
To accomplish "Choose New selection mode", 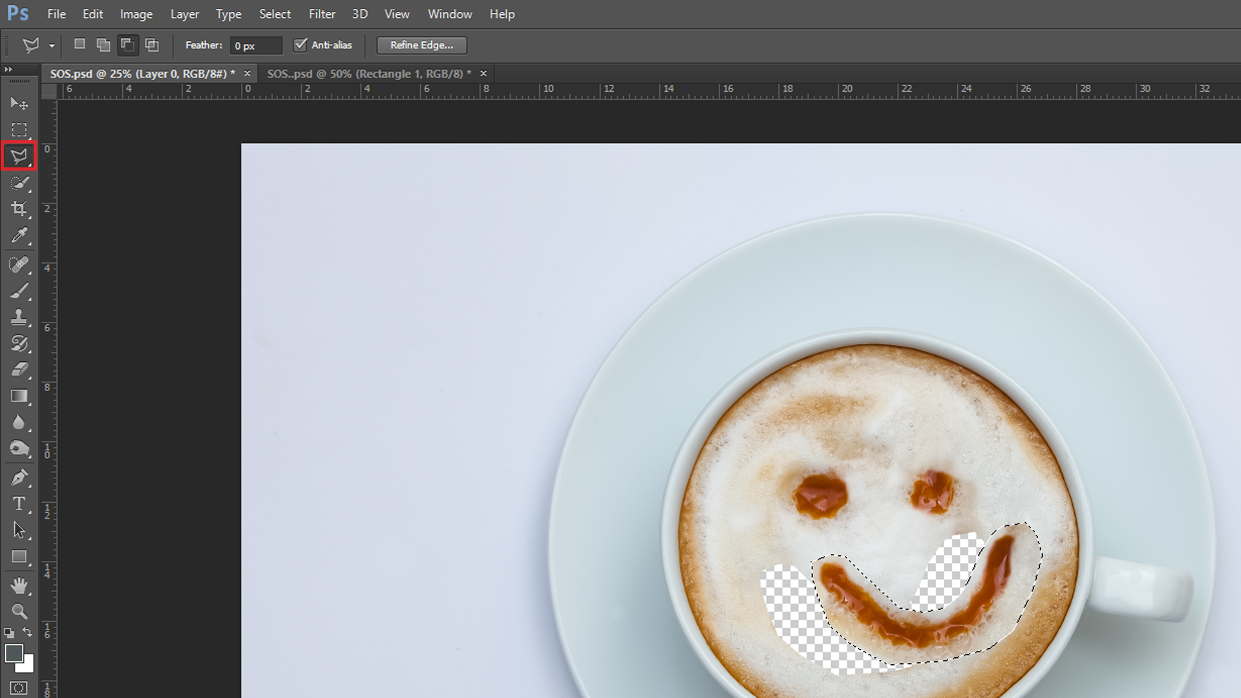I will [x=80, y=45].
